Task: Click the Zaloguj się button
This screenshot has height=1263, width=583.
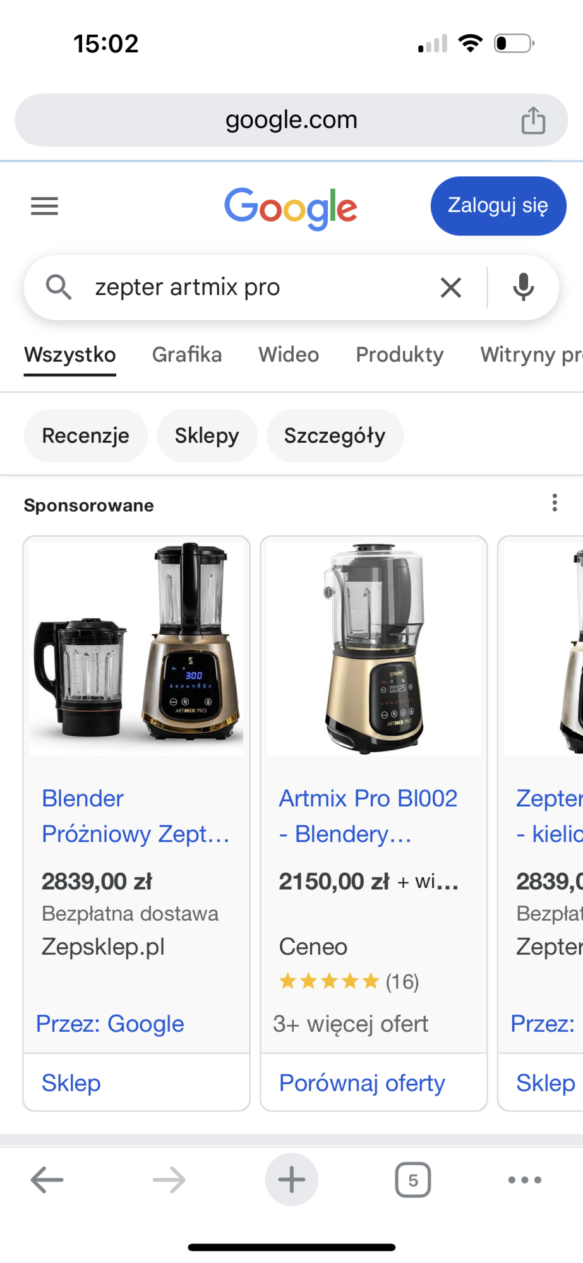Action: (498, 206)
